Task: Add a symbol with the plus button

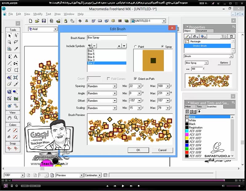Action: coord(89,46)
